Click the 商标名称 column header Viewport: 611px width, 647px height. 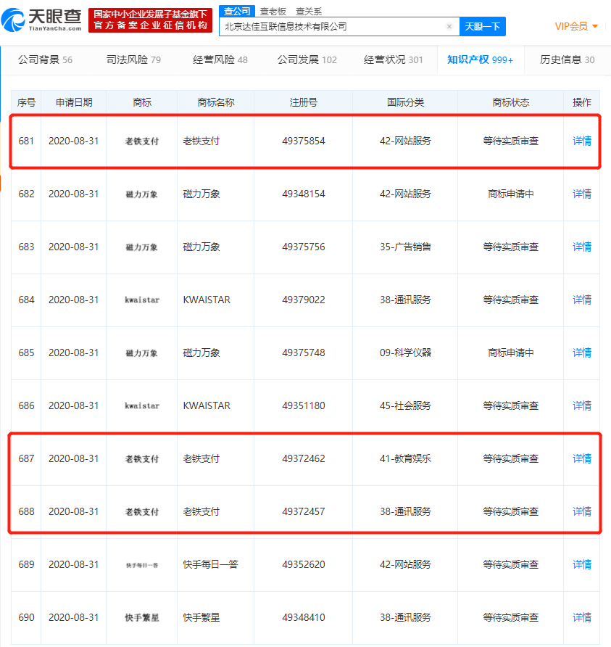coord(215,102)
